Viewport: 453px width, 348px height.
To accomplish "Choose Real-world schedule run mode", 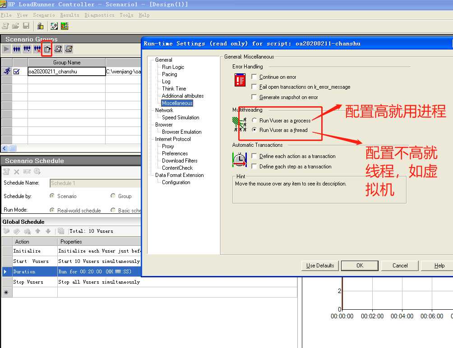I will click(52, 210).
